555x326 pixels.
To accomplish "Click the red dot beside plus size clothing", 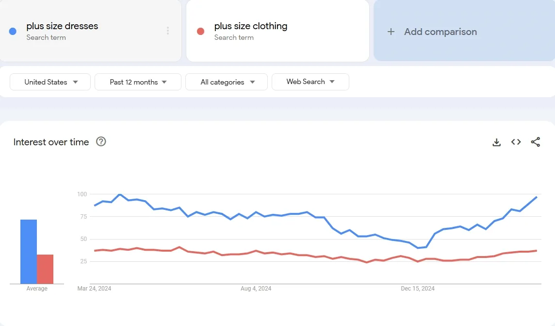I will 201,31.
